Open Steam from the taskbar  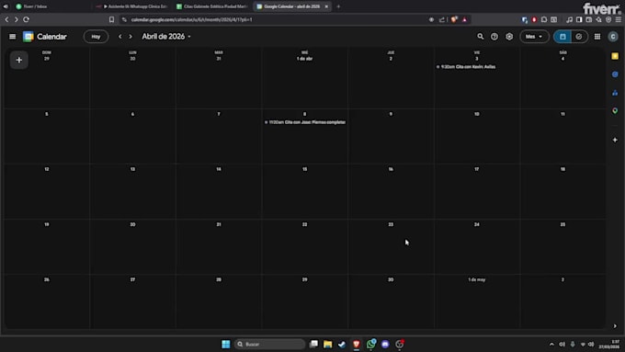(x=342, y=344)
